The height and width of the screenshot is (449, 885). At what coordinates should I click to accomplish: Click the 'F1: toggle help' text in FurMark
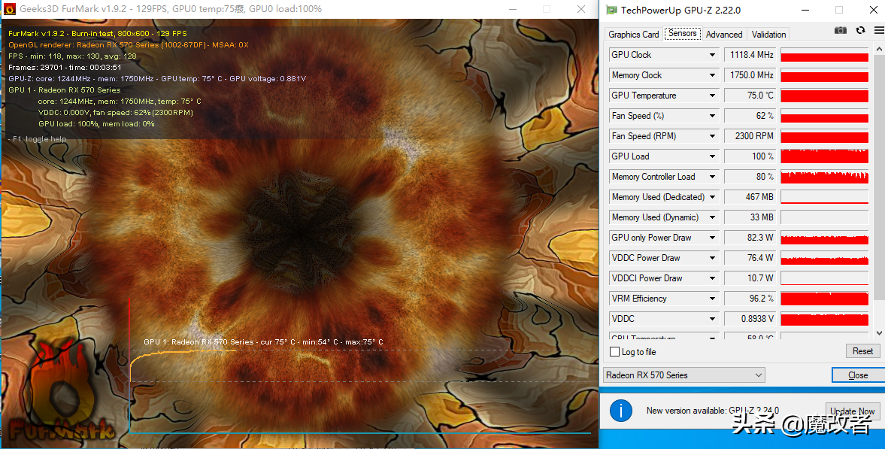pos(38,139)
